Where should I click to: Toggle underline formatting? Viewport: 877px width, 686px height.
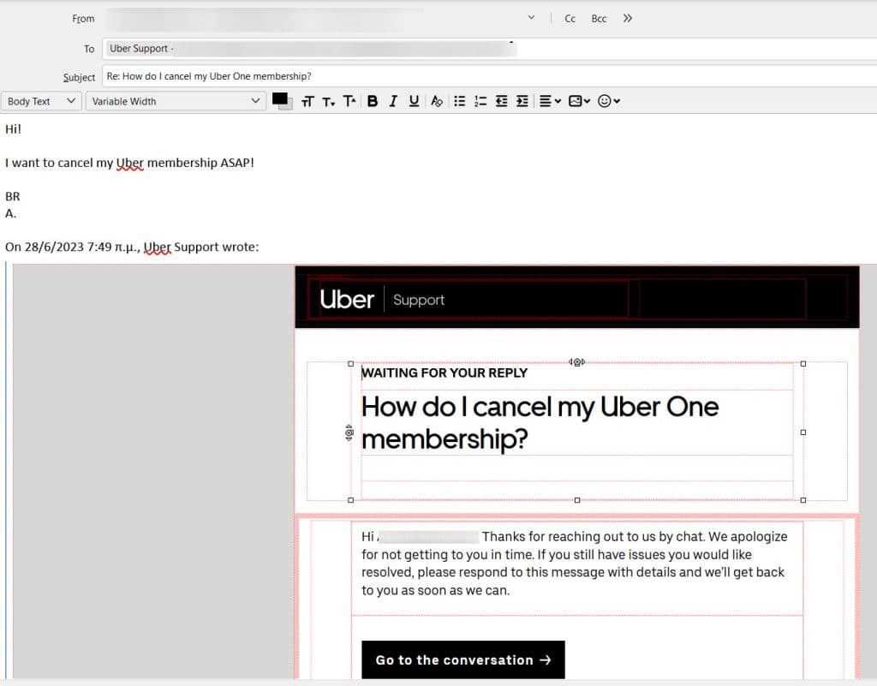tap(414, 101)
